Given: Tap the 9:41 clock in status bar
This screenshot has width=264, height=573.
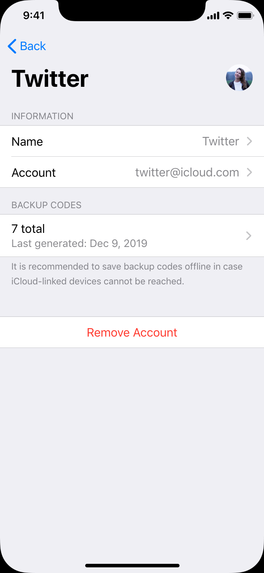Looking at the screenshot, I should click(34, 16).
